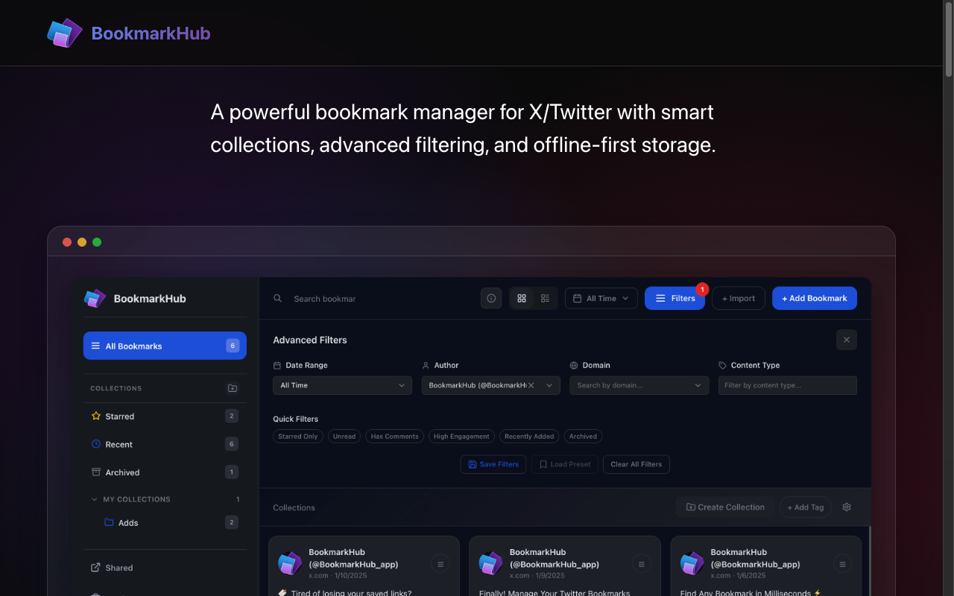Toggle the Has Comments quick filter

394,437
